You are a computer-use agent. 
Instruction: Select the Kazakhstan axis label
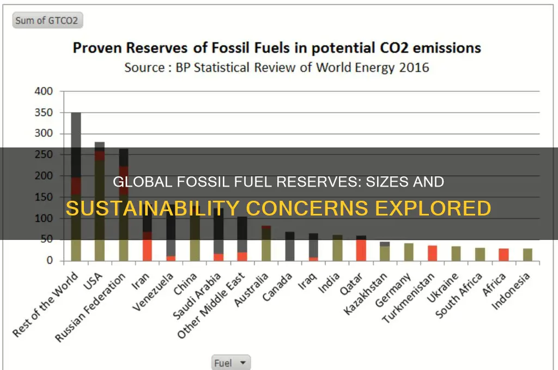tap(365, 294)
